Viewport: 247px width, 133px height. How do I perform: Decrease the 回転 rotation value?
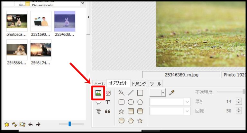coord(239,112)
